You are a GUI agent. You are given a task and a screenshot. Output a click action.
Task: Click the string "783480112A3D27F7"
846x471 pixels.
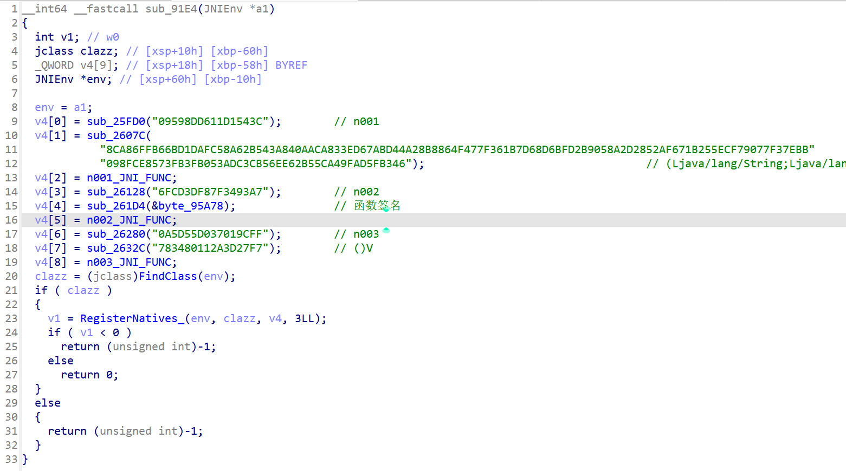click(x=210, y=248)
